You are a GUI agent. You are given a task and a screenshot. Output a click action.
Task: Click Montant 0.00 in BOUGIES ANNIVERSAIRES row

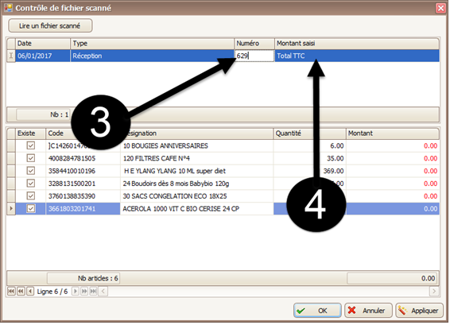pyautogui.click(x=393, y=145)
